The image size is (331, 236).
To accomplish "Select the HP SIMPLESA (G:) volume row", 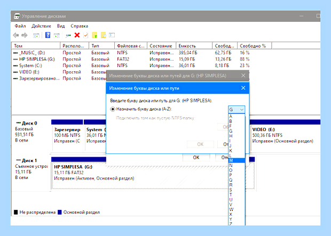I will click(x=131, y=59).
